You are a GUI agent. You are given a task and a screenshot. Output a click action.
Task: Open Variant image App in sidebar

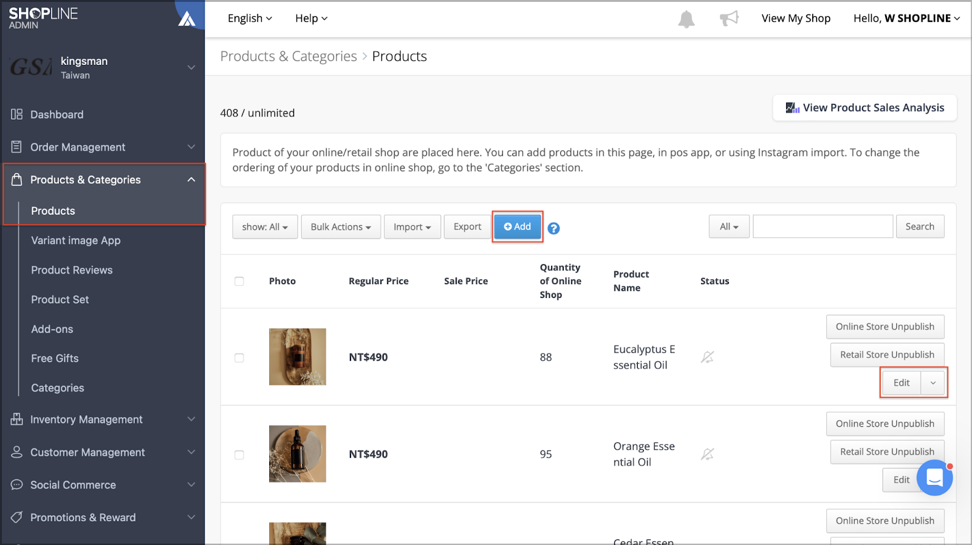point(76,240)
